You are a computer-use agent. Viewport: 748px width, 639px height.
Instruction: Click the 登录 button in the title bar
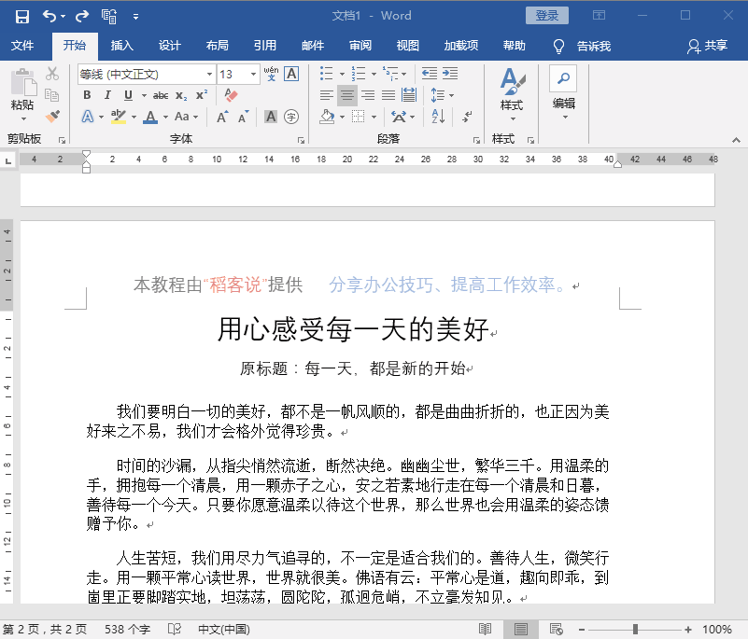coord(546,15)
